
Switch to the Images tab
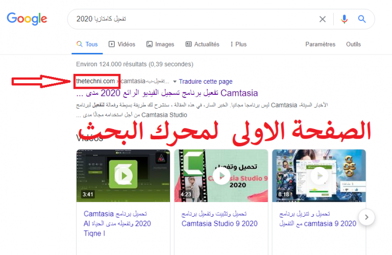coord(159,44)
